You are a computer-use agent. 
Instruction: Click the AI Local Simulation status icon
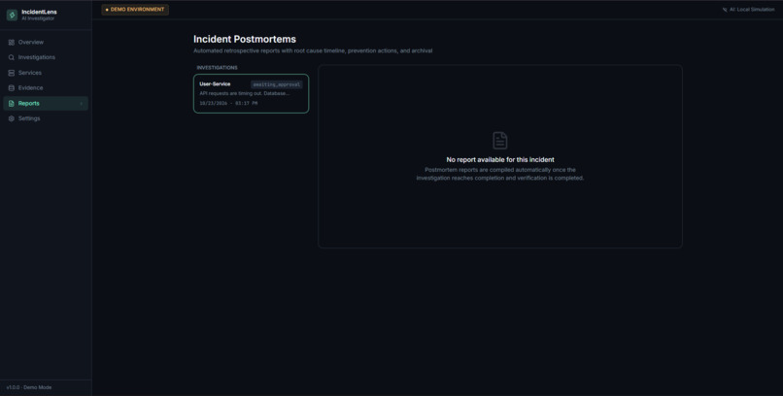click(725, 10)
